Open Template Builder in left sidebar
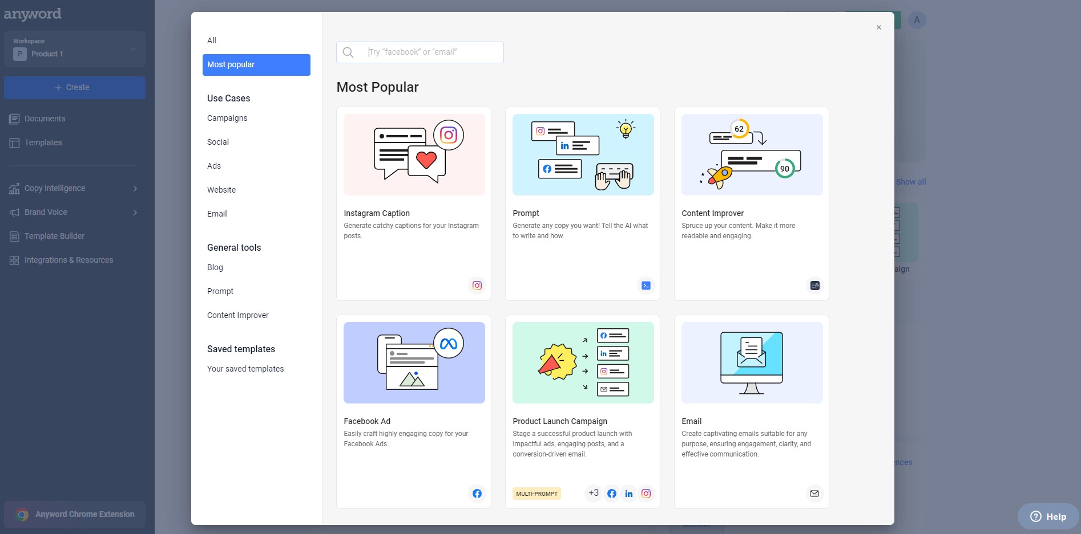The height and width of the screenshot is (534, 1081). (54, 237)
